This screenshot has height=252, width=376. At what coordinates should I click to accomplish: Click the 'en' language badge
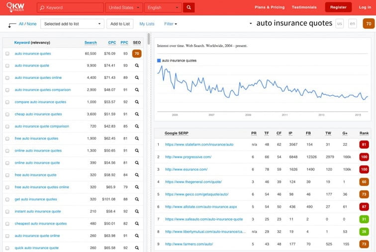[352, 24]
